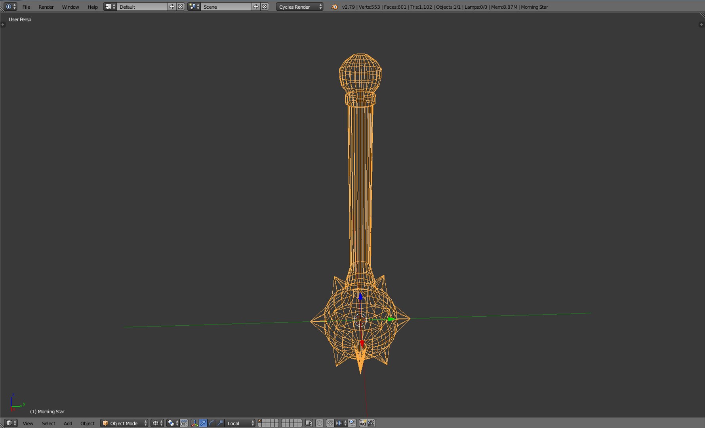Toggle proportional editing mode
The width and height of the screenshot is (705, 428).
click(x=320, y=423)
